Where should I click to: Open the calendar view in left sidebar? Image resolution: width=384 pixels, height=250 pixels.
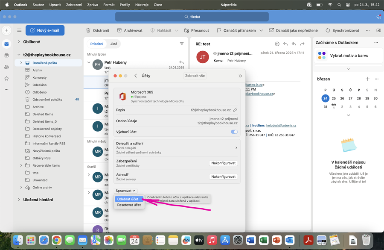click(x=6, y=56)
